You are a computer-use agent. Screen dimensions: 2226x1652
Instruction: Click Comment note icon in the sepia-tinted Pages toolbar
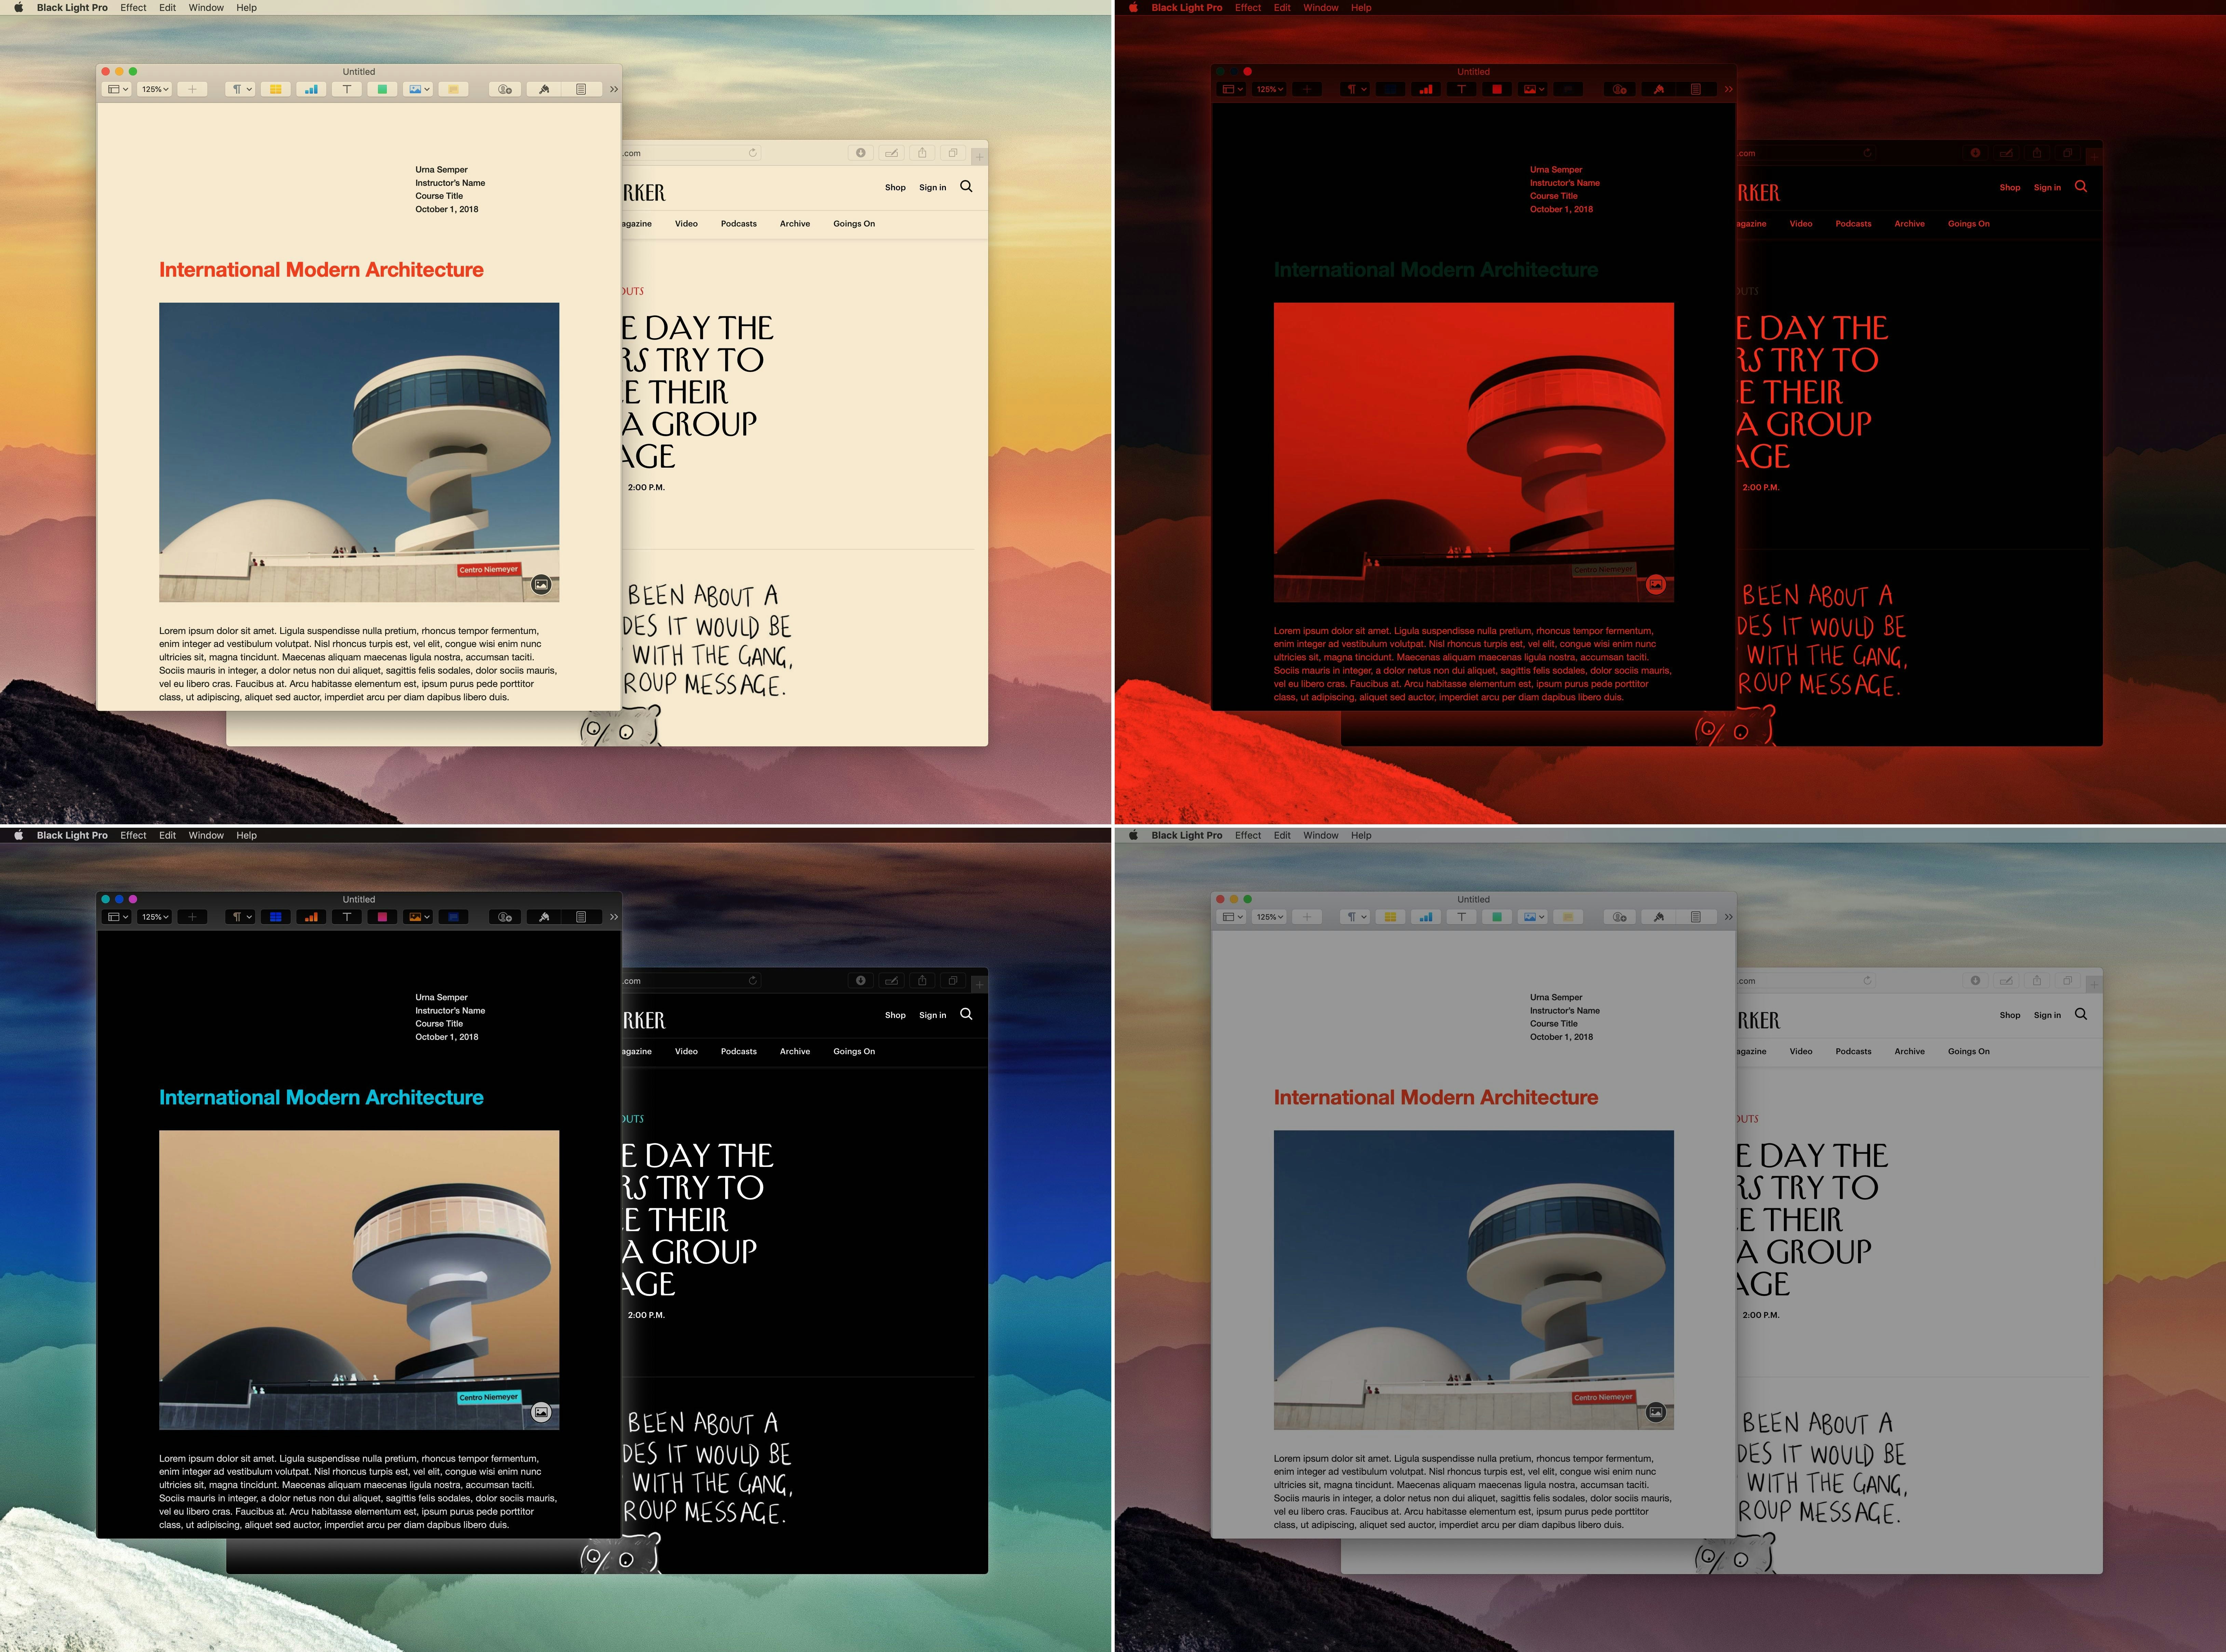pos(453,89)
